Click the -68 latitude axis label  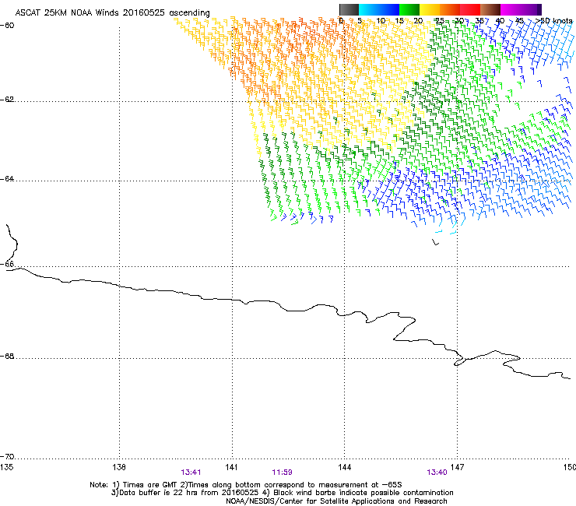(7, 357)
